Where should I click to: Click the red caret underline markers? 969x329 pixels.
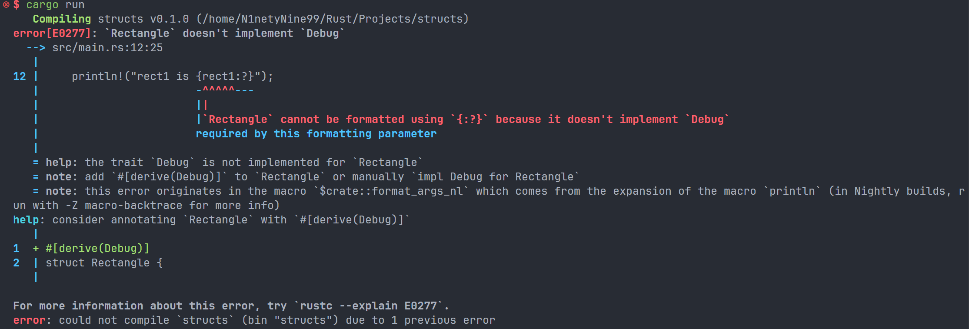point(219,90)
